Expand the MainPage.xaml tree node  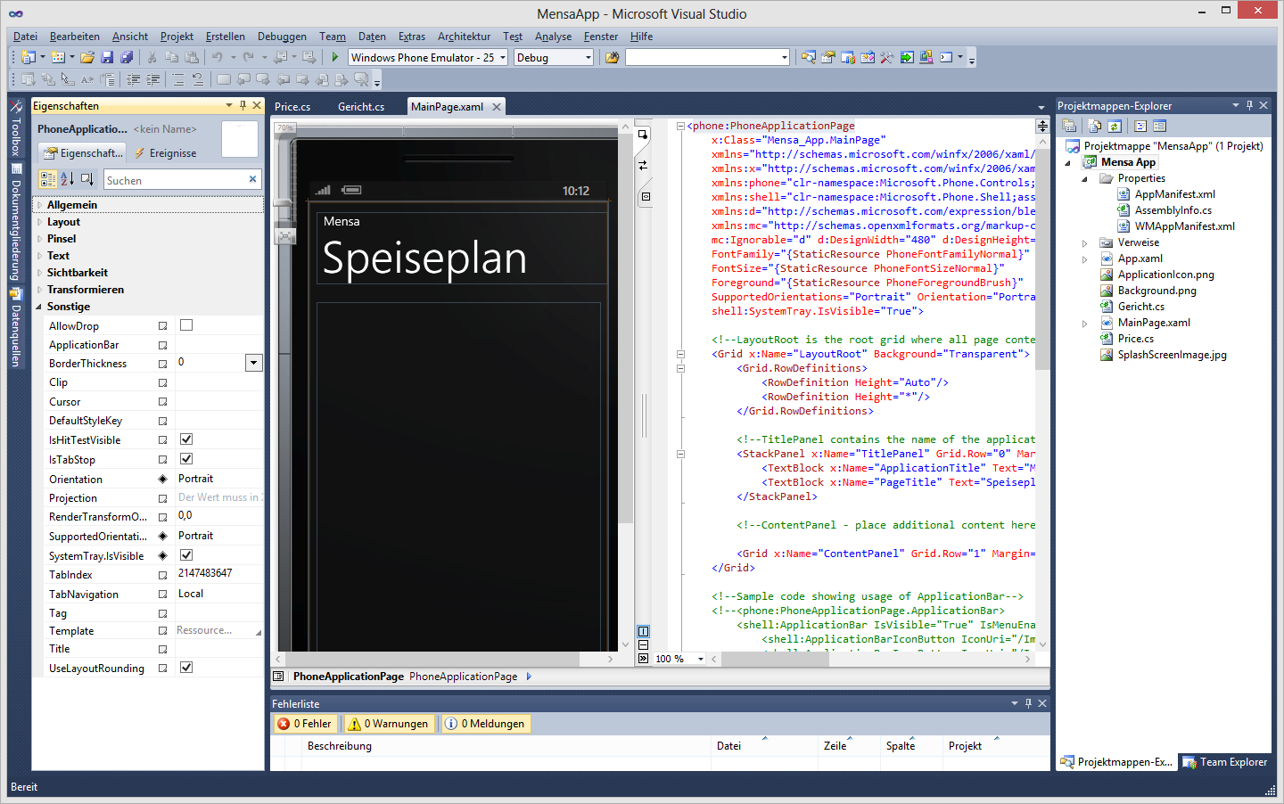coord(1085,323)
